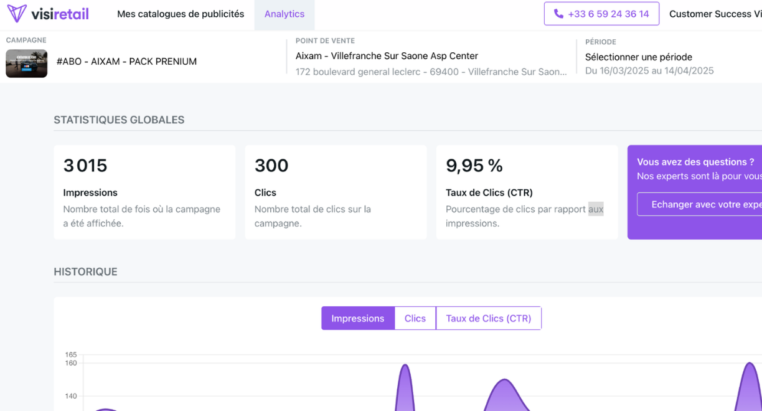Viewport: 762px width, 411px height.
Task: Open the Sélectionner une période date picker
Action: point(638,57)
